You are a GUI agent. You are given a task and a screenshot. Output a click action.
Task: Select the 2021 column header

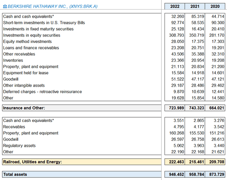pos(195,6)
